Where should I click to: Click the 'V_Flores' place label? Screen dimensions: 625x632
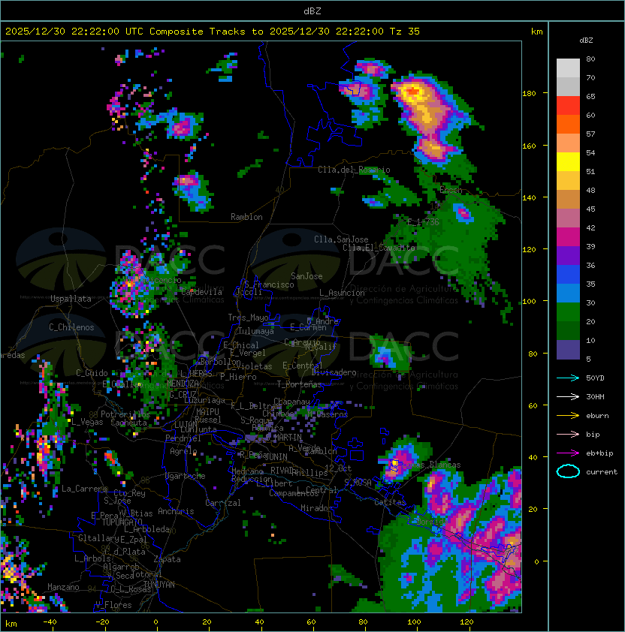click(x=113, y=605)
